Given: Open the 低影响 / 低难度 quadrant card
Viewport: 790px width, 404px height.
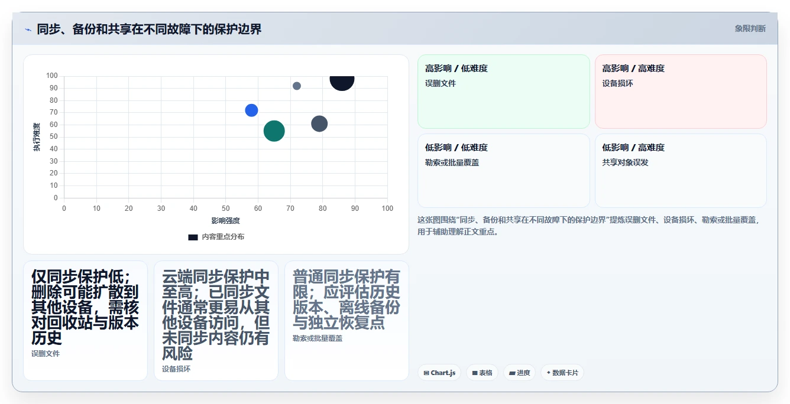Looking at the screenshot, I should [x=504, y=171].
